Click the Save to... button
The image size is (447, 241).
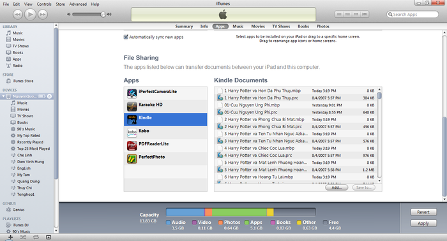click(363, 187)
